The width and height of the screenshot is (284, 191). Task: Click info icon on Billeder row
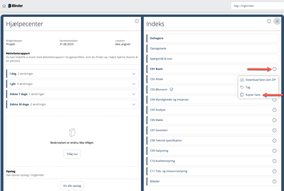(274, 181)
